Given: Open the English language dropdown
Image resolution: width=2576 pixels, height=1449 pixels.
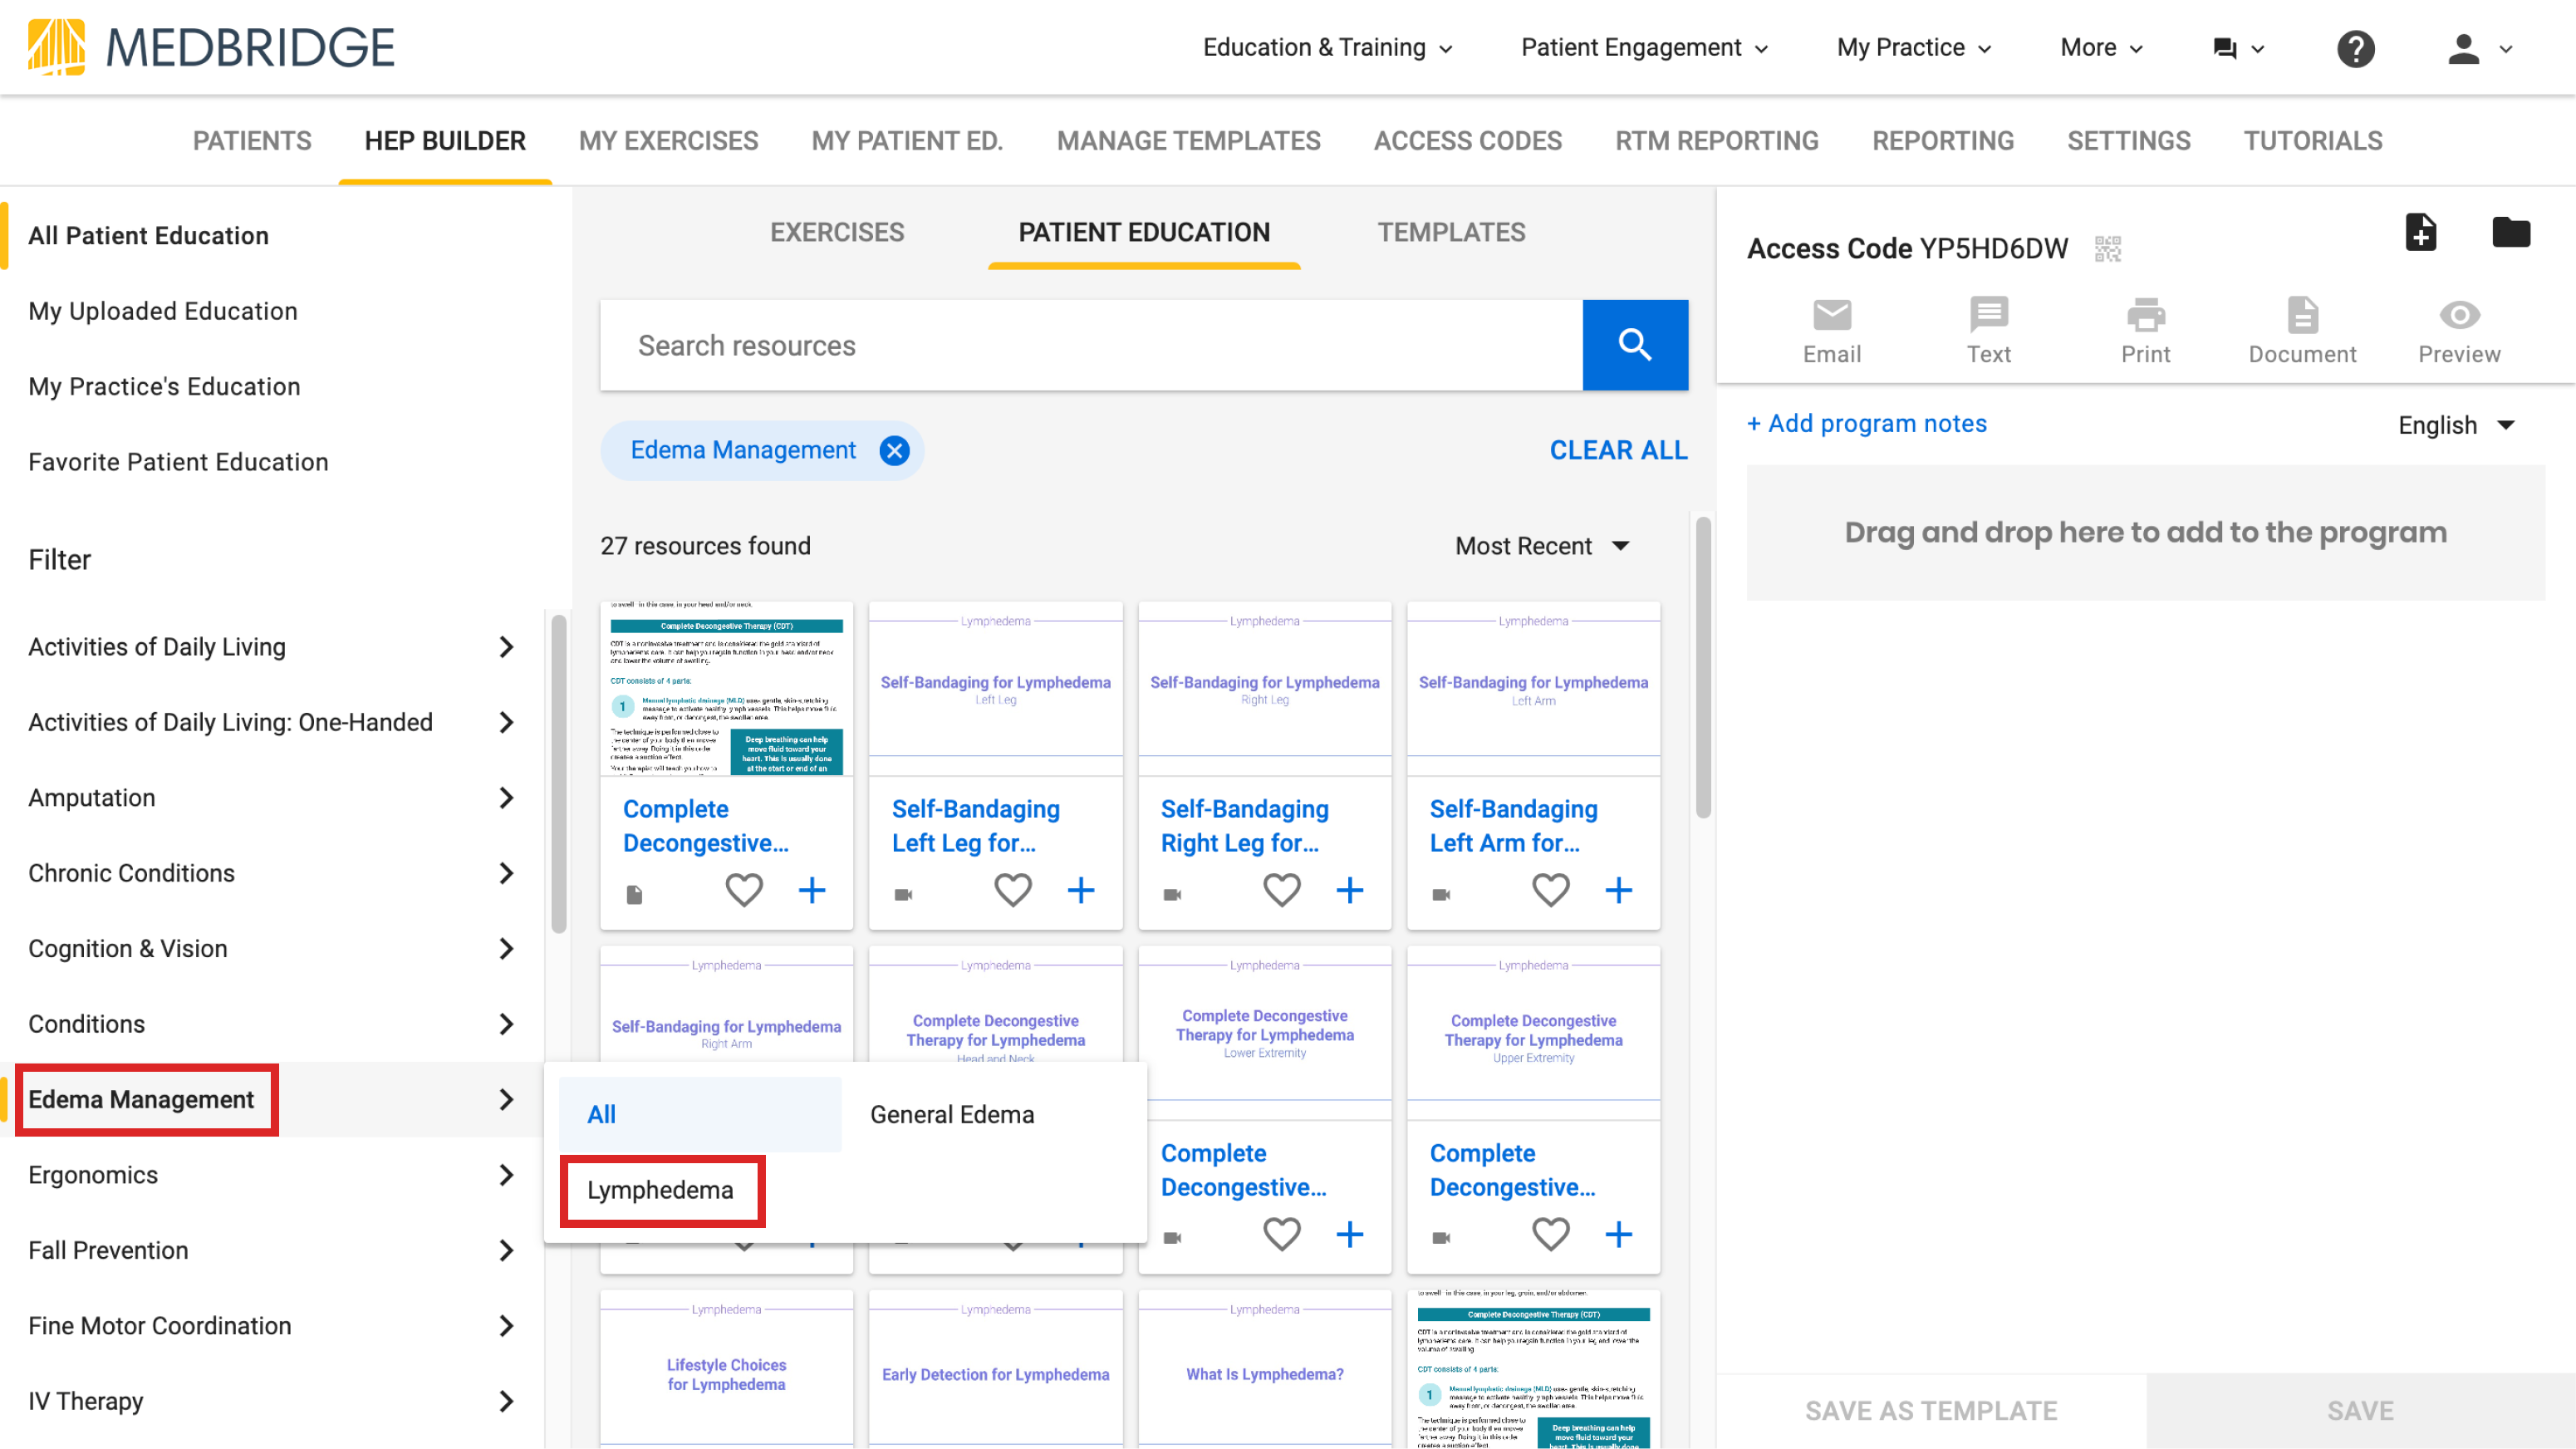Looking at the screenshot, I should point(2456,425).
